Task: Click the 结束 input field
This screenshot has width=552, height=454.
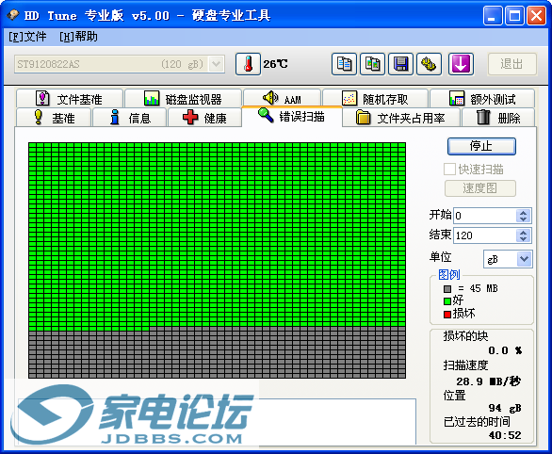Action: 485,235
